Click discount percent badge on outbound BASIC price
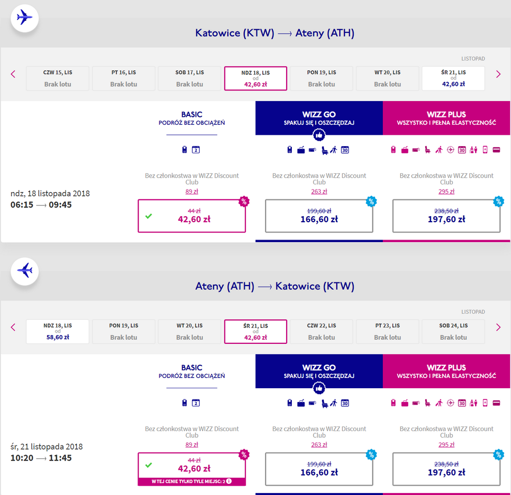The width and height of the screenshot is (511, 495). click(244, 201)
